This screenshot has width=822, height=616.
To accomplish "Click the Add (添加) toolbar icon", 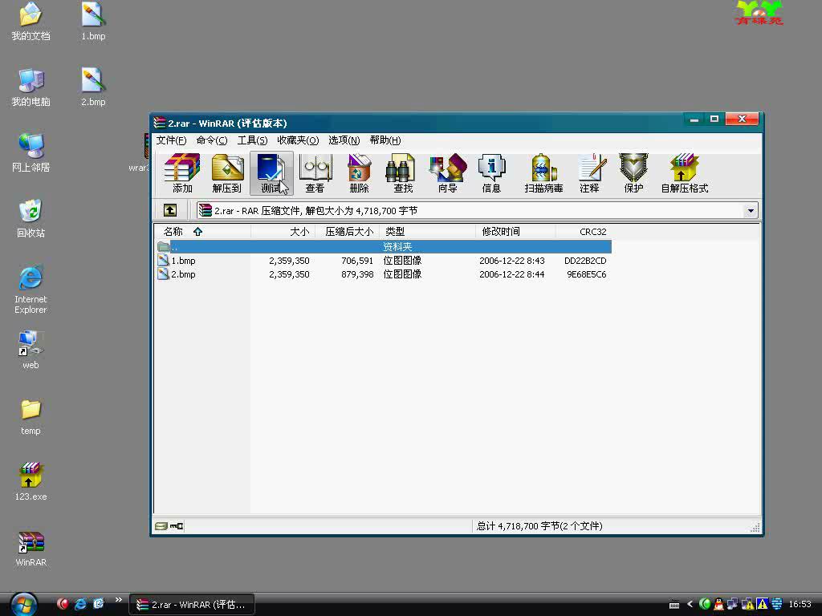I will point(182,173).
